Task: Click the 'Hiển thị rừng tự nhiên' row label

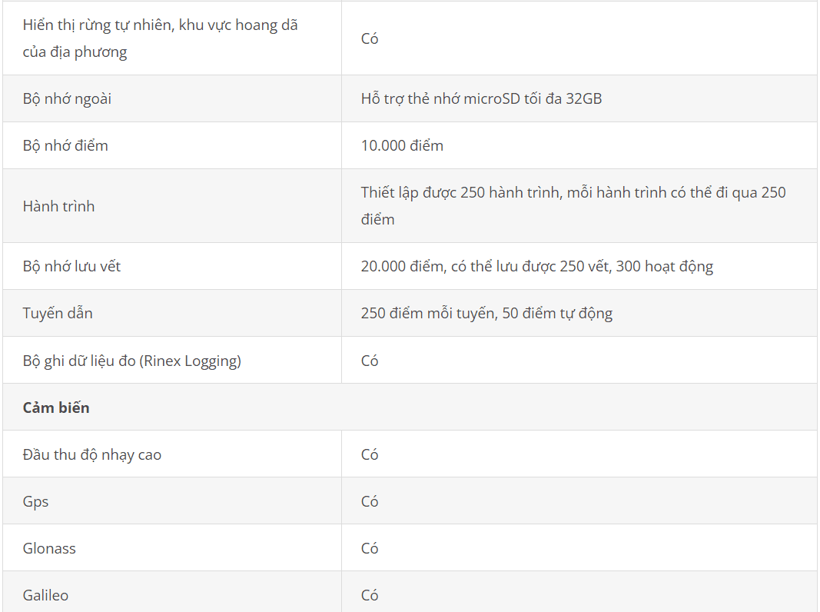Action: [160, 38]
